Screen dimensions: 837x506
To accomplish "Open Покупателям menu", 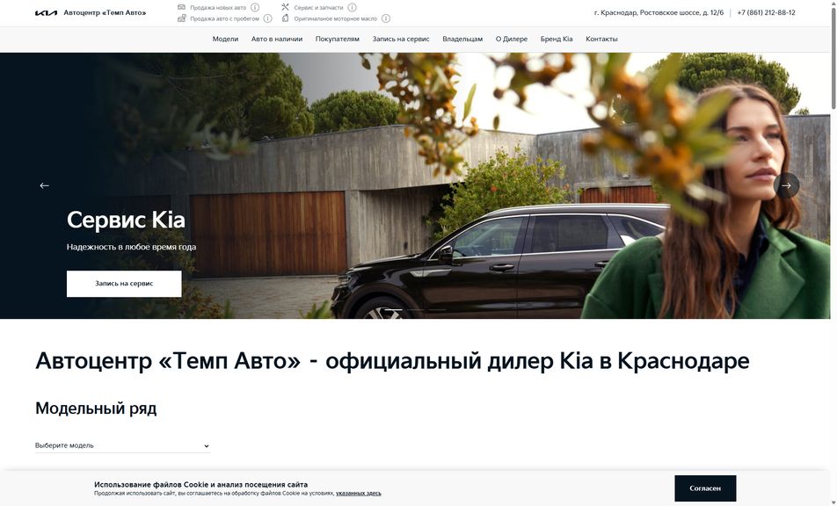I will coord(338,39).
